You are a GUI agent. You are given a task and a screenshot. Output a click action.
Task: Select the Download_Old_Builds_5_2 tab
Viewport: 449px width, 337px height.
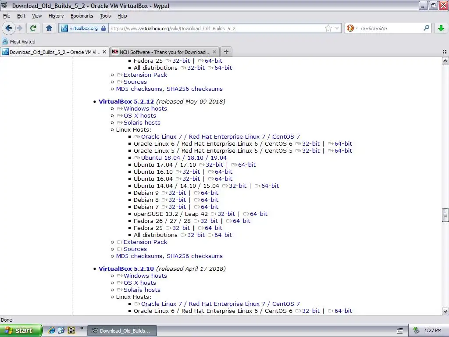point(54,52)
